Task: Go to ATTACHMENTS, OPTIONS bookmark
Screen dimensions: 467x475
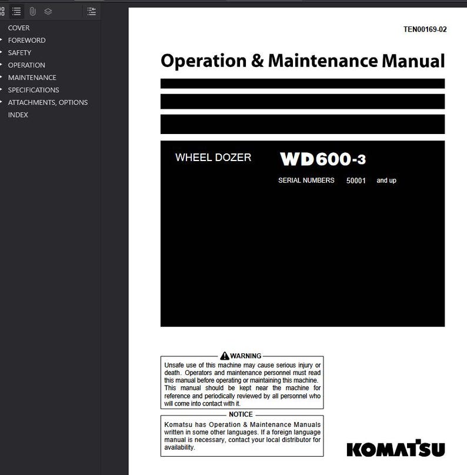Action: click(48, 102)
